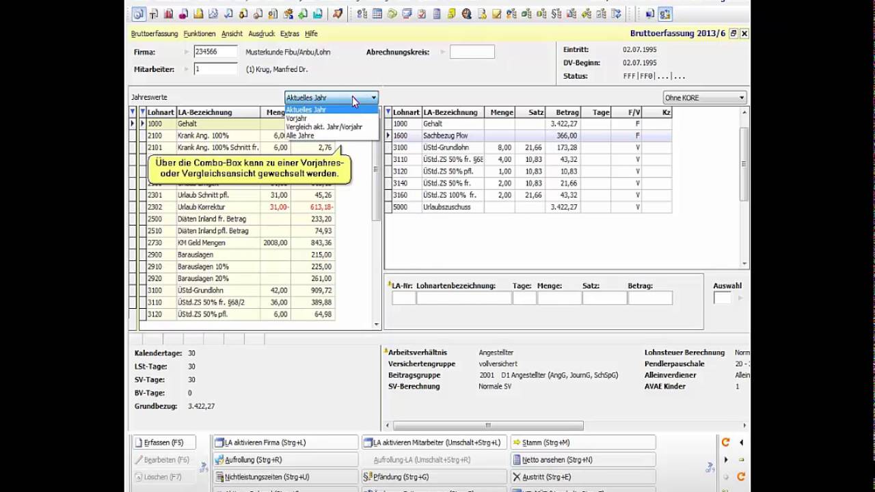
Task: Click the Lohnartenbezeichnung input field
Action: pyautogui.click(x=464, y=298)
